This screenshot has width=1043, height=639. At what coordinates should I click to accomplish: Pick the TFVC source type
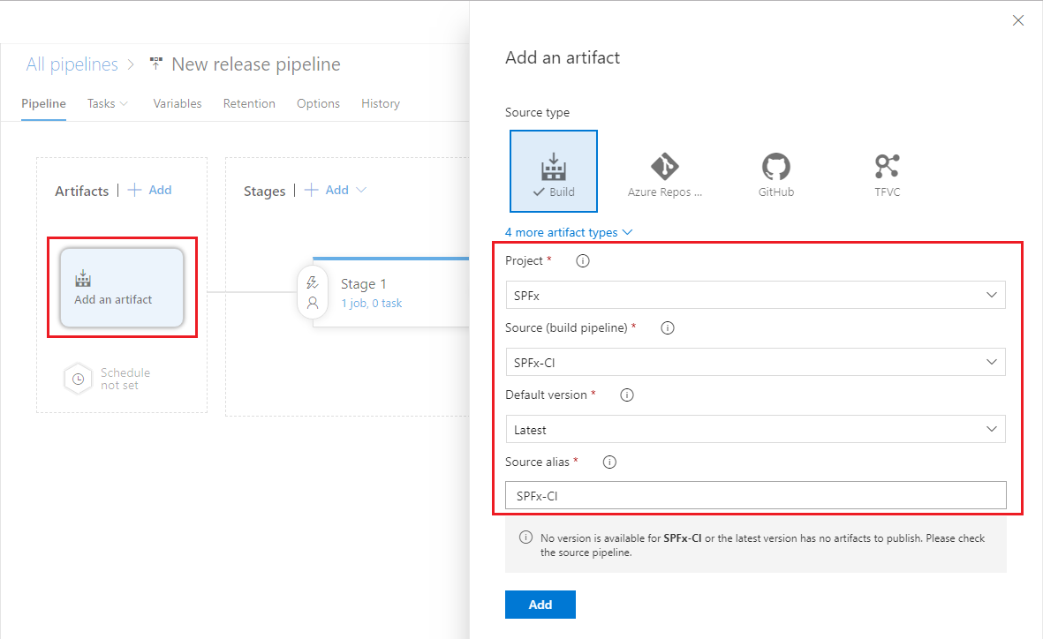pos(887,173)
